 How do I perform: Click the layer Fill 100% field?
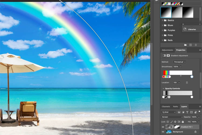coord(194,122)
